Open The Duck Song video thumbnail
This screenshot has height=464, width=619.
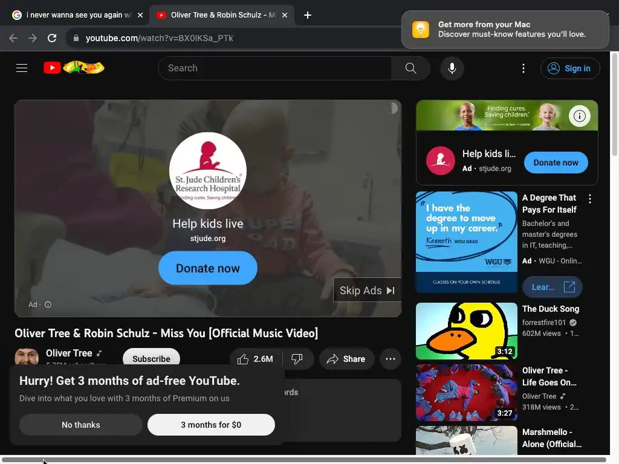pos(467,331)
